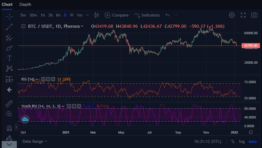Screen dimensions: 262x148
Task: Select the Text annotation tool
Action: click(9, 58)
